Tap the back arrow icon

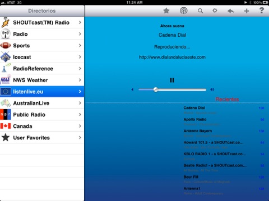click(x=231, y=11)
